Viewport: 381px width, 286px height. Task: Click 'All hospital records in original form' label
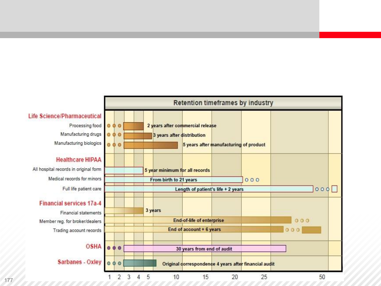pyautogui.click(x=67, y=169)
